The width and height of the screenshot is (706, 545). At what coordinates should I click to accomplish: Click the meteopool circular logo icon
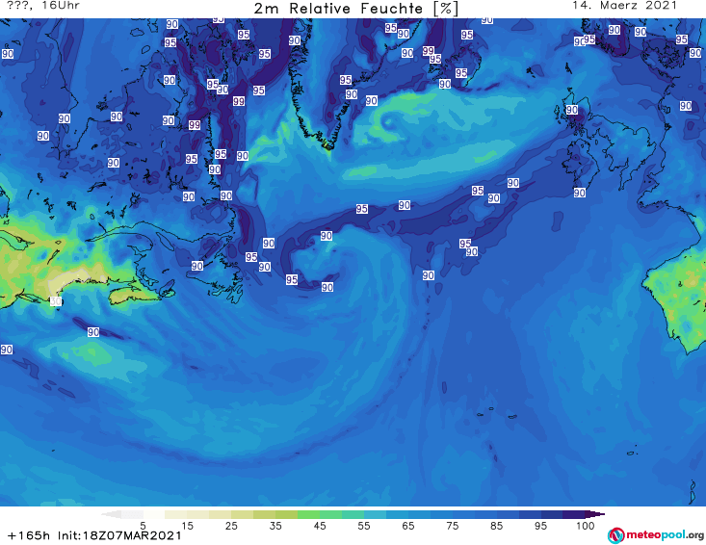pyautogui.click(x=615, y=535)
